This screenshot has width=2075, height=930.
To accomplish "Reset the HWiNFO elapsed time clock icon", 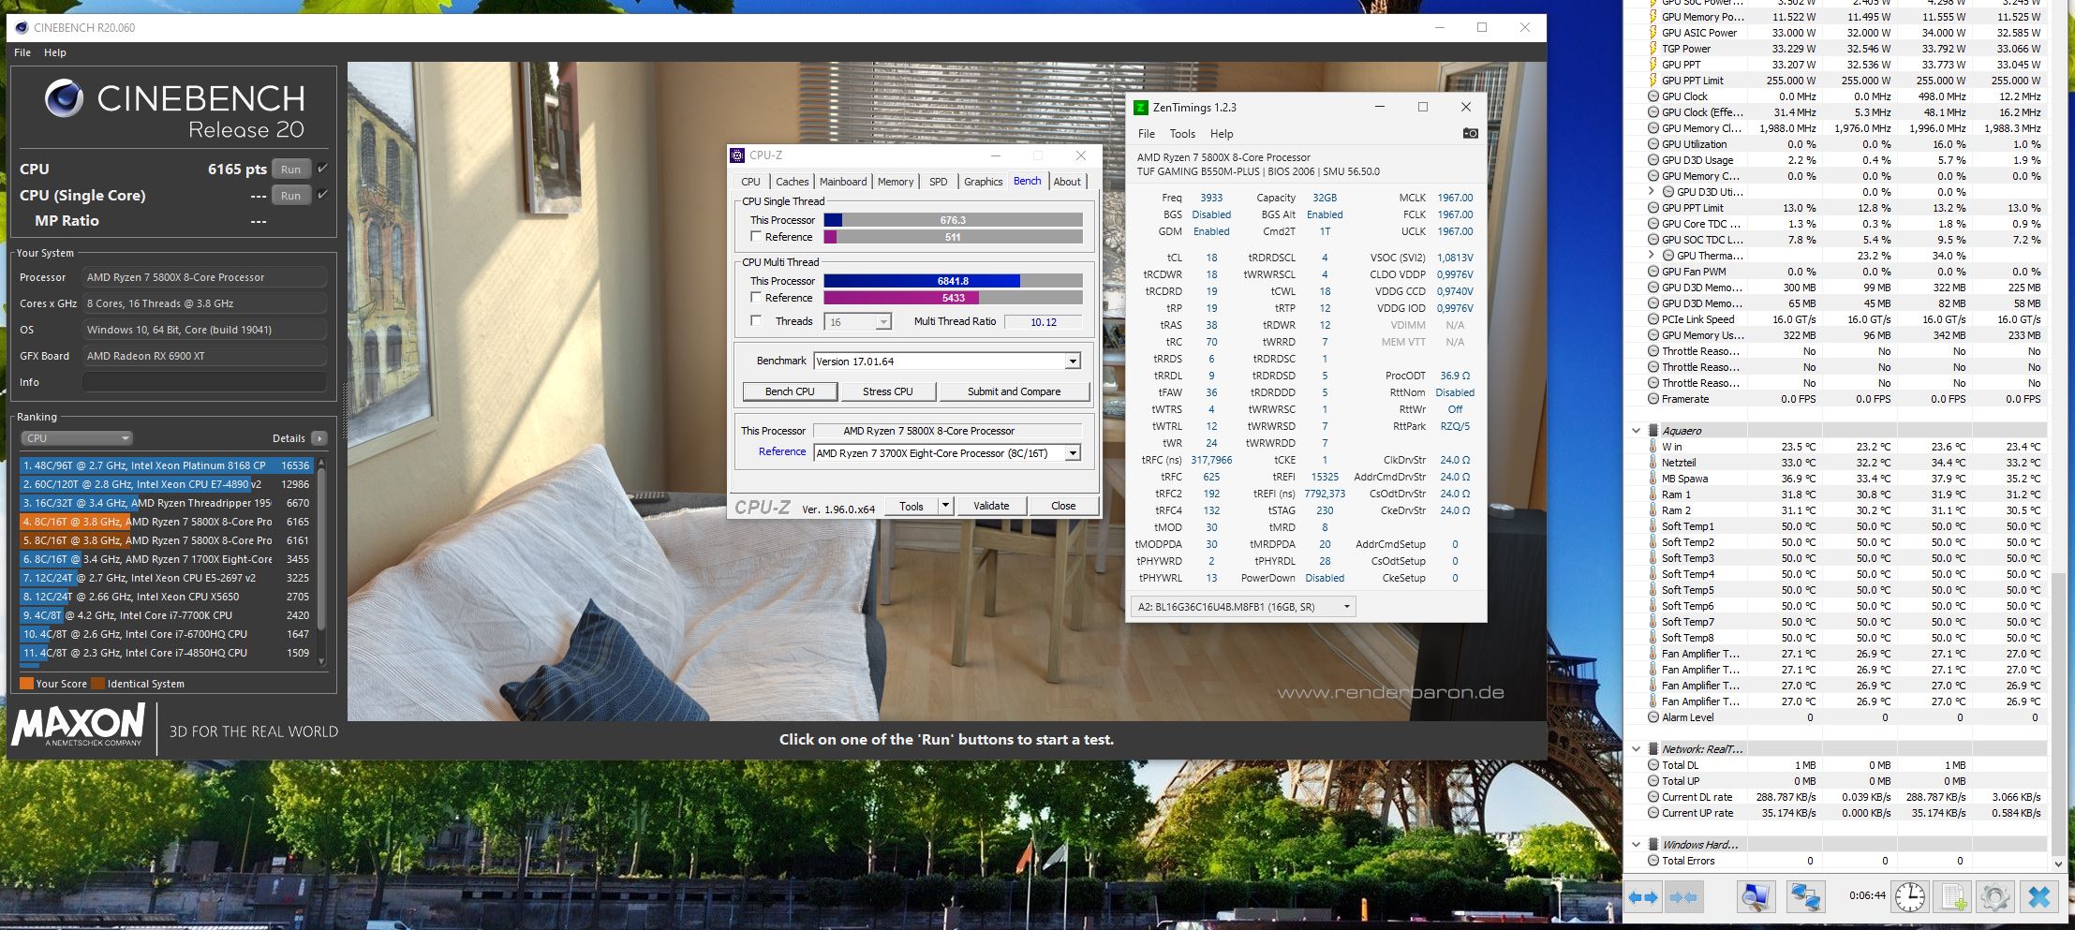I will pyautogui.click(x=1909, y=897).
